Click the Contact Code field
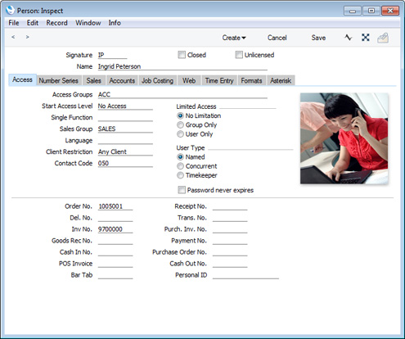 click(x=125, y=163)
